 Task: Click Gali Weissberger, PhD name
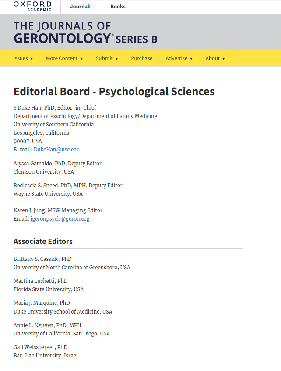tap(40, 347)
